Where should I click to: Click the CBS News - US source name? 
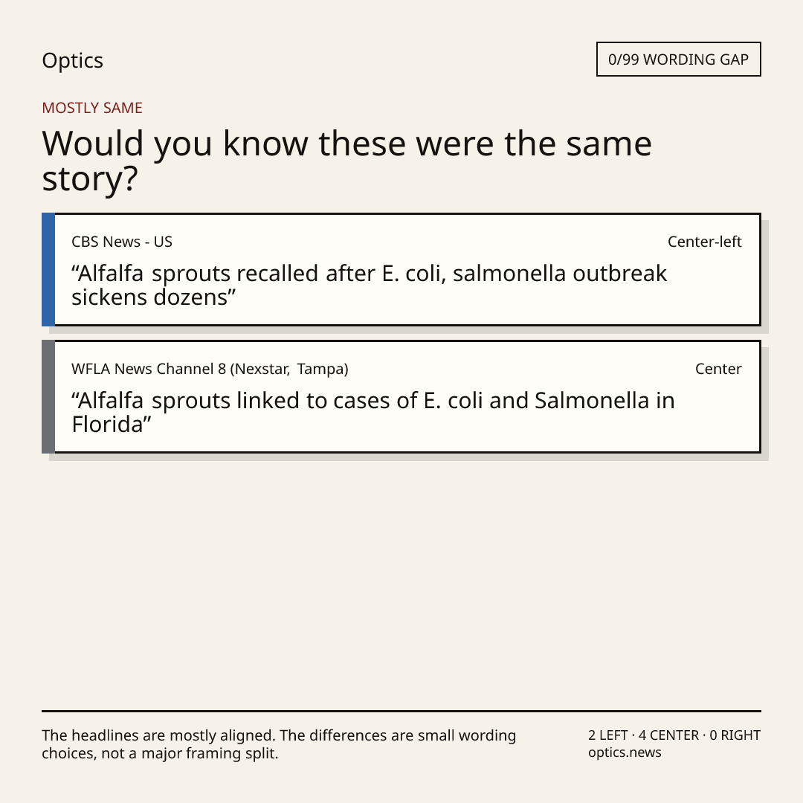(x=122, y=242)
